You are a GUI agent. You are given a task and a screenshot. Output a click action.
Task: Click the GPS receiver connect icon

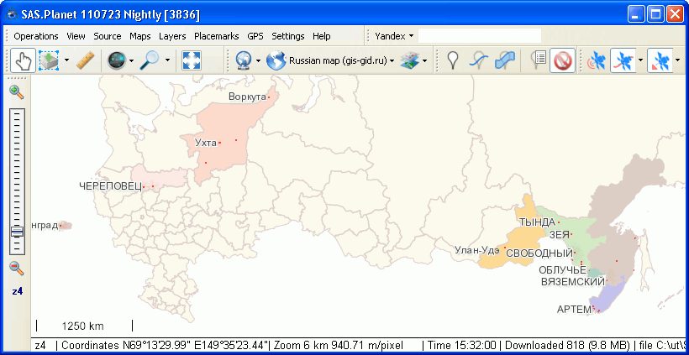click(596, 60)
